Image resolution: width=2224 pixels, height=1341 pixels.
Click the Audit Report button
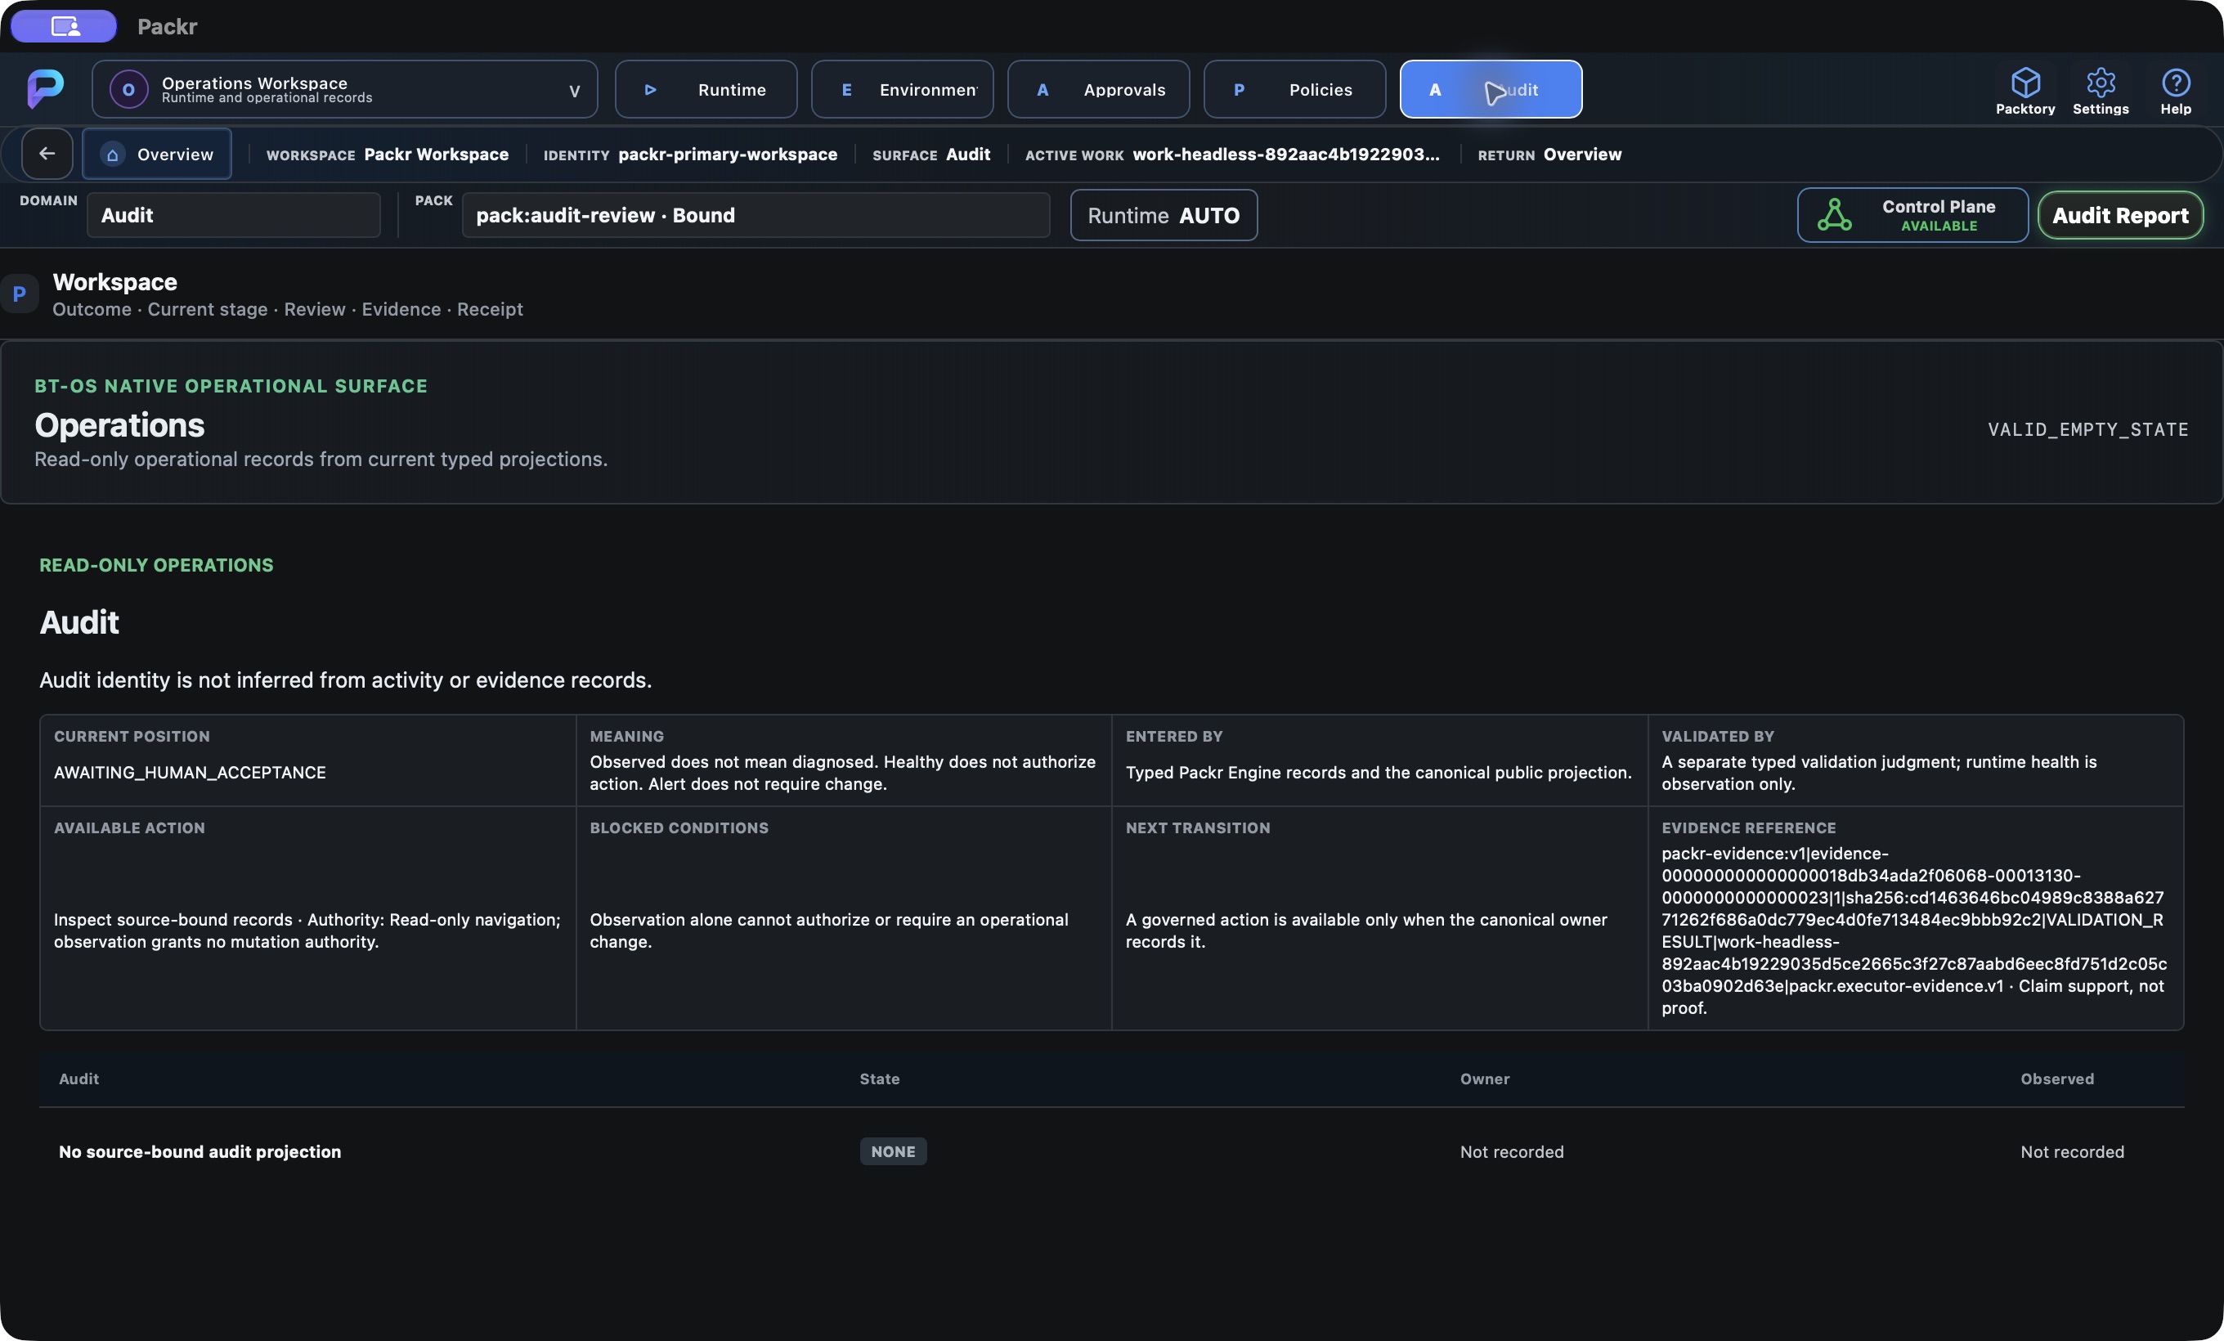2119,215
